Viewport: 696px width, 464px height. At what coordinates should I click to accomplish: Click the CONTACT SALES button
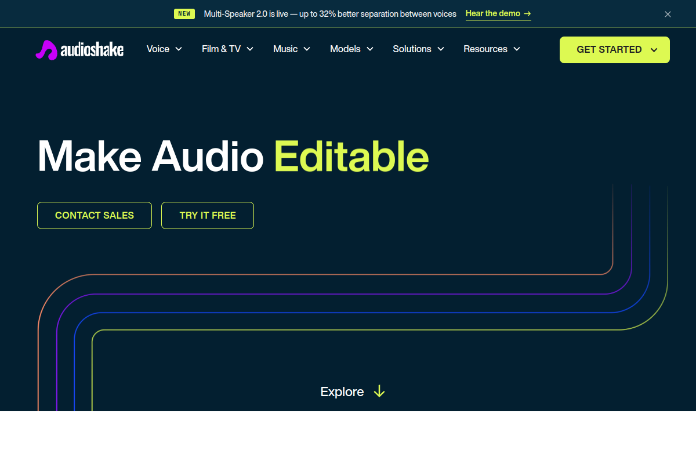tap(95, 215)
